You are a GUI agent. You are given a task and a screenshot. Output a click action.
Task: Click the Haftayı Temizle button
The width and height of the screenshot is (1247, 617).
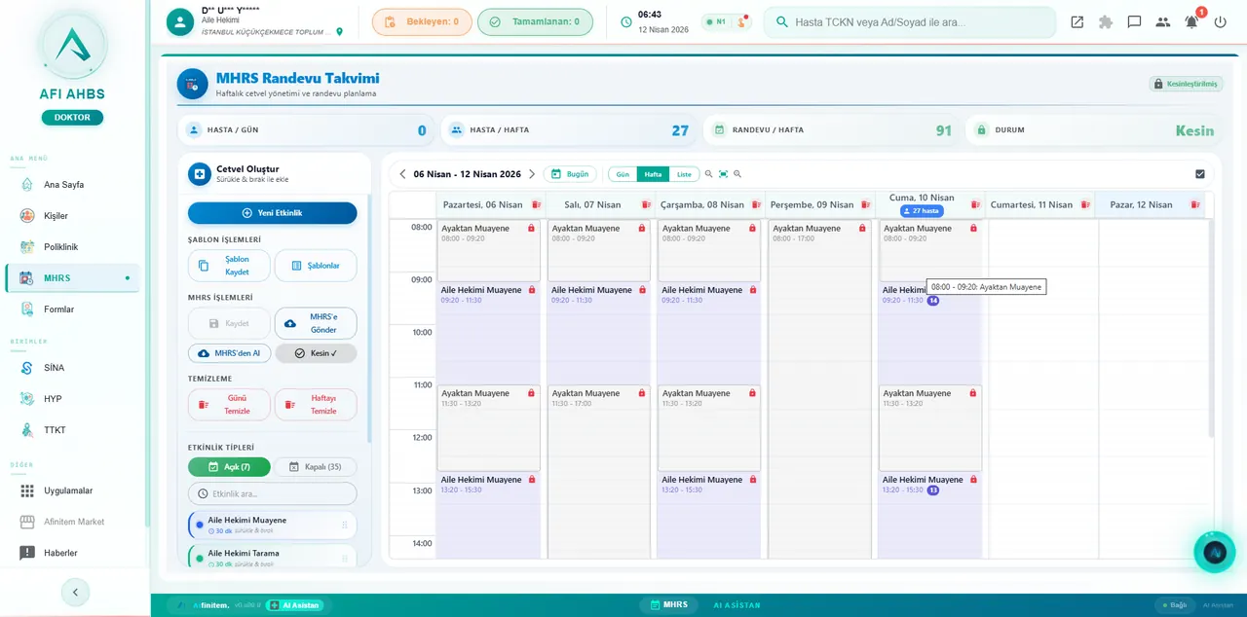click(x=316, y=405)
